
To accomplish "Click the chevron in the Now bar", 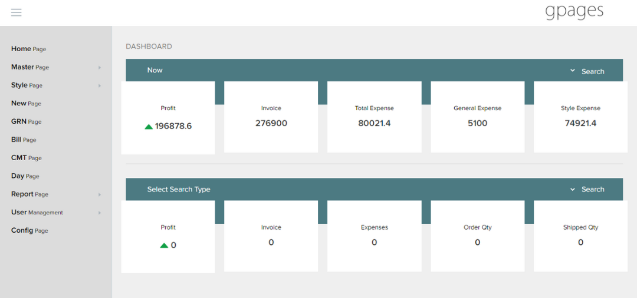I will [x=573, y=71].
